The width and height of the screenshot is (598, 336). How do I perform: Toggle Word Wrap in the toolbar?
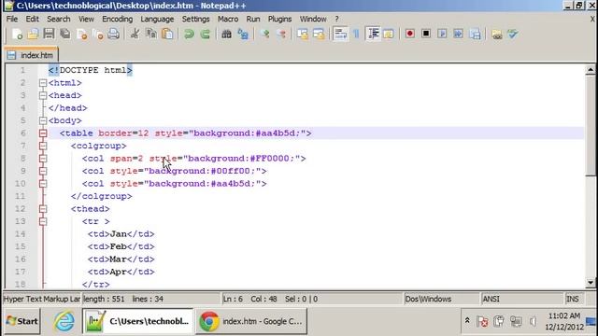[340, 34]
